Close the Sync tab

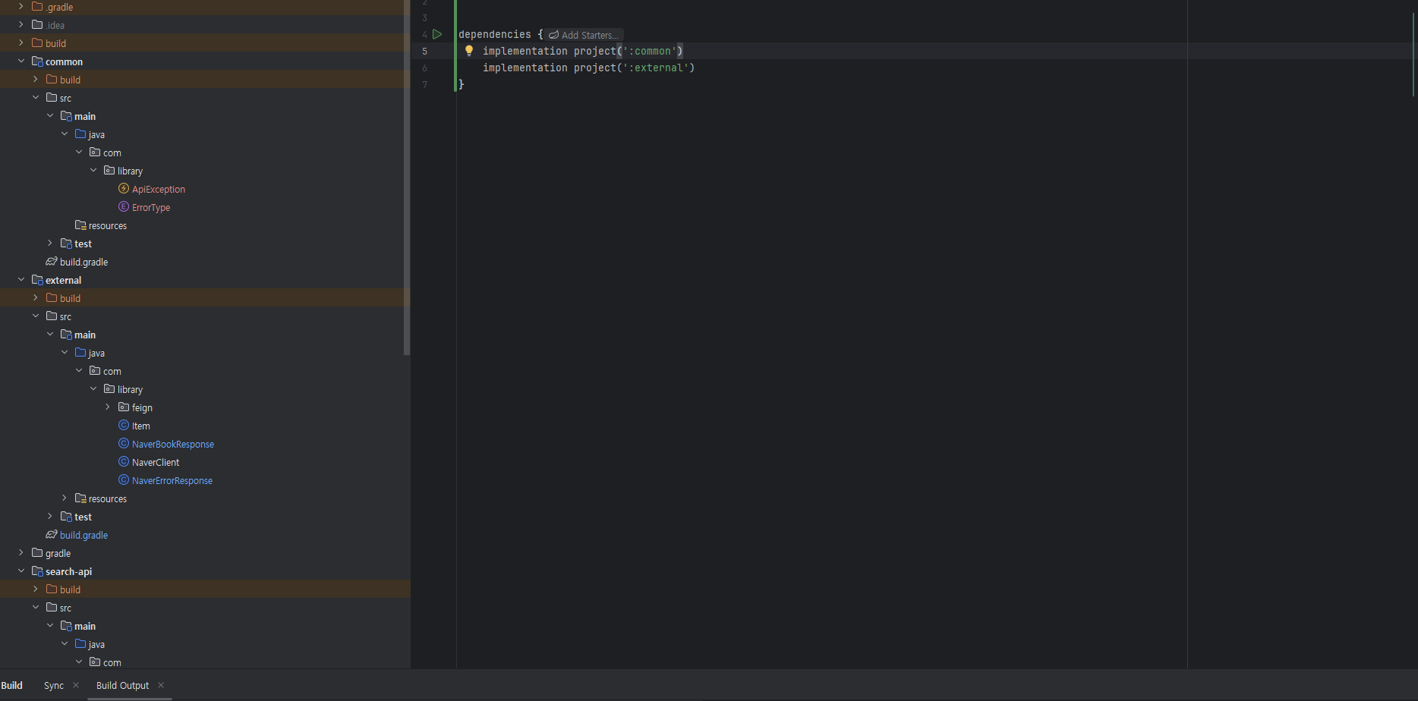pos(76,685)
